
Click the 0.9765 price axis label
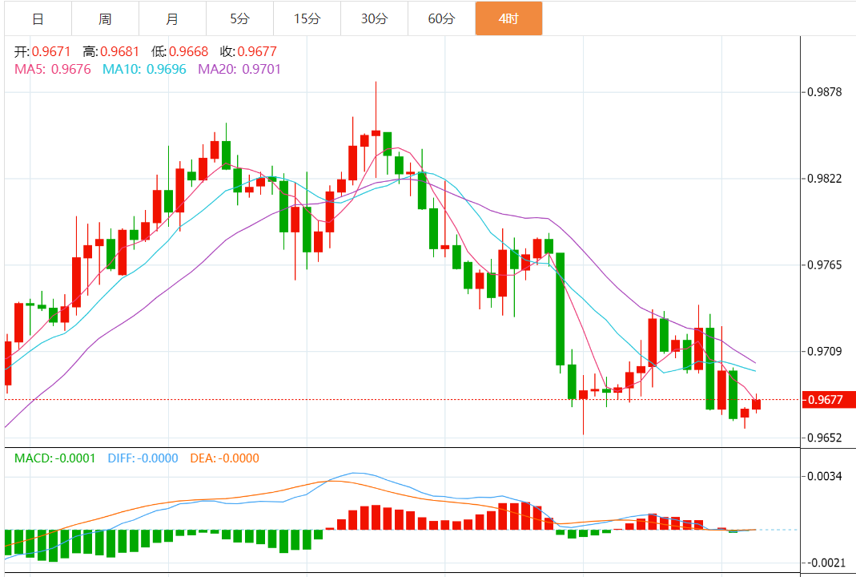(824, 265)
